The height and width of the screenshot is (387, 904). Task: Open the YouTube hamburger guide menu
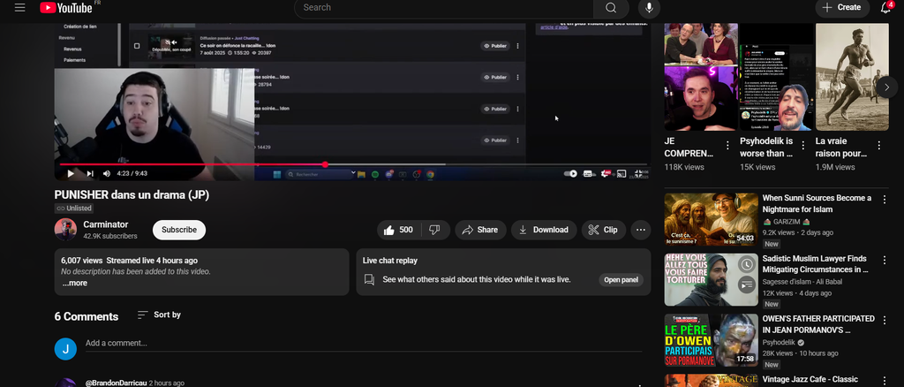(20, 7)
